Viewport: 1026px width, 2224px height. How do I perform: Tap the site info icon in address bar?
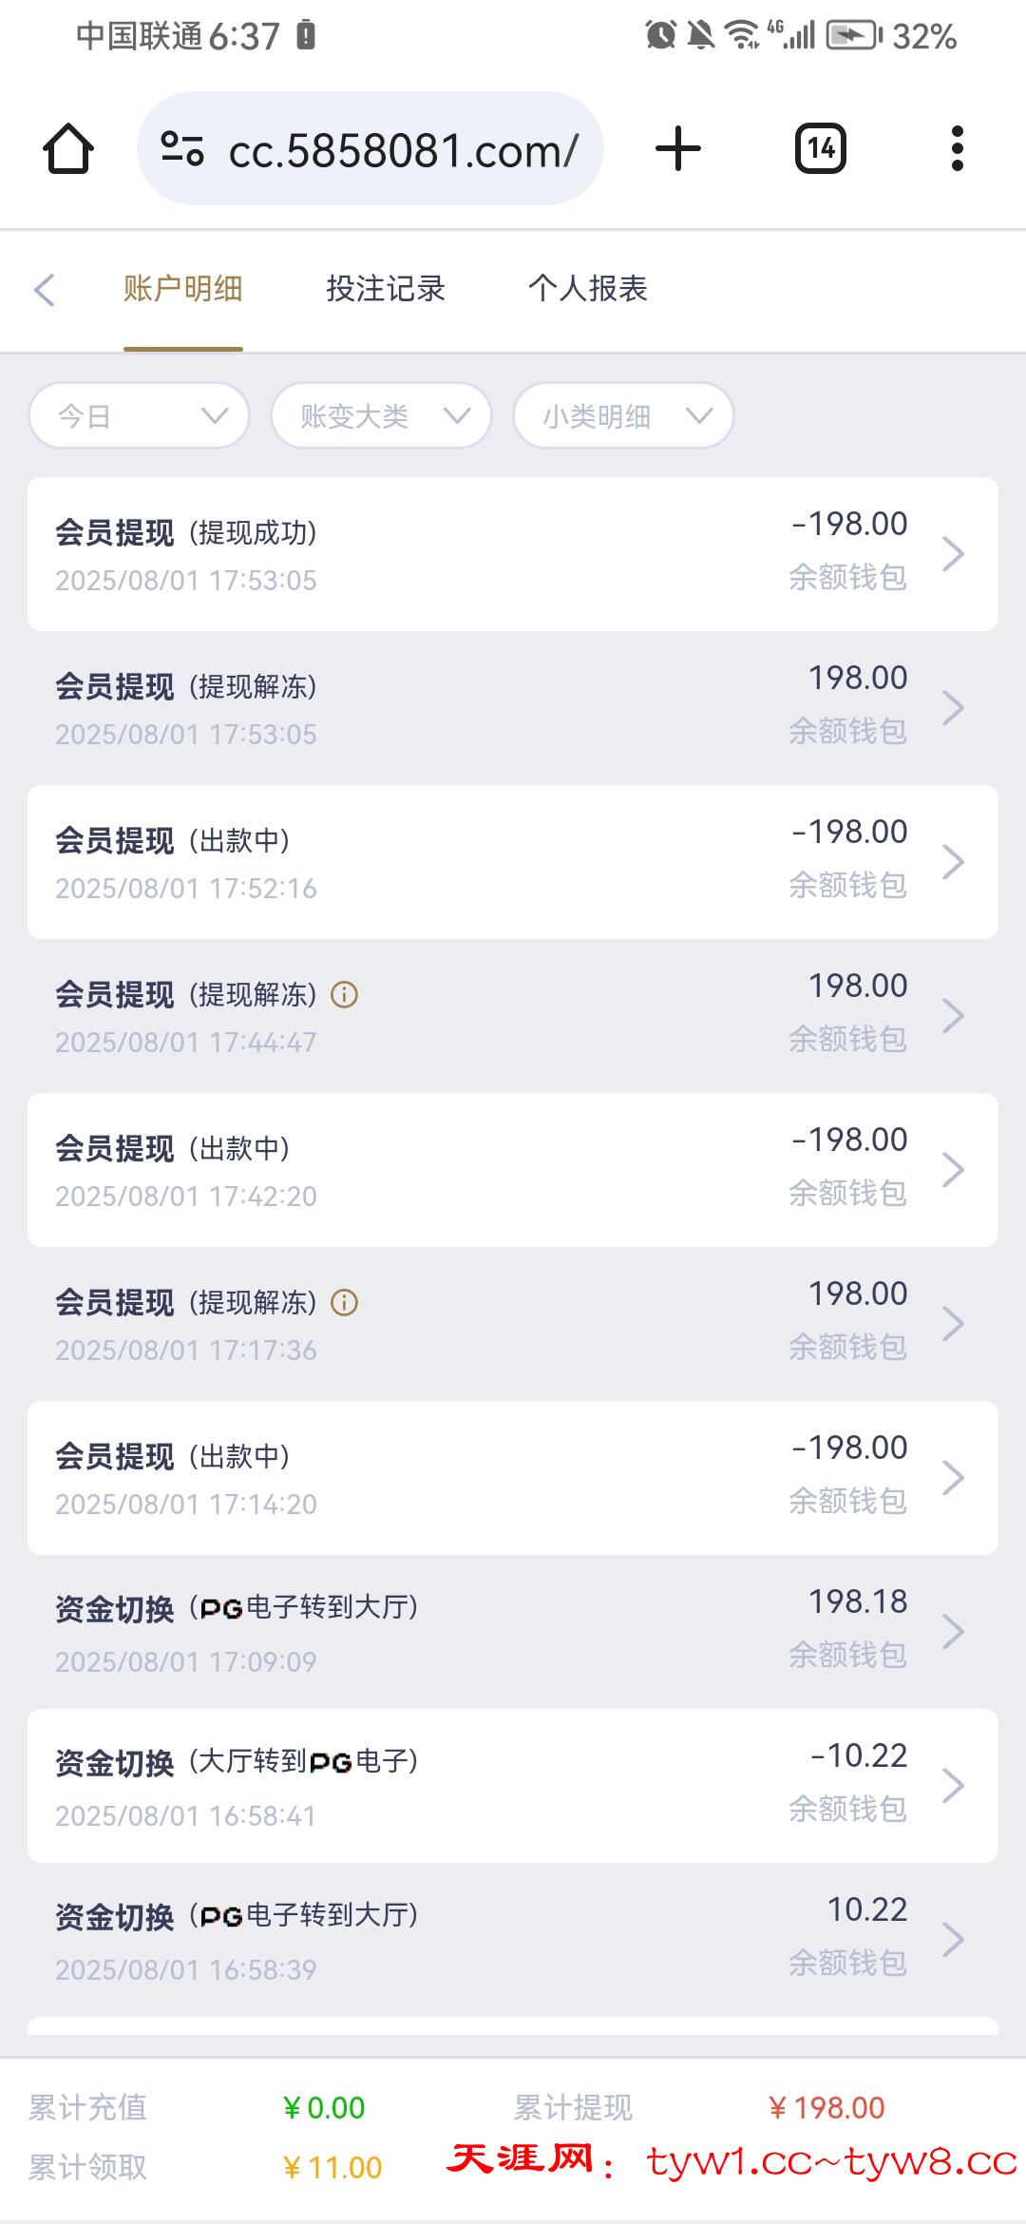click(182, 149)
